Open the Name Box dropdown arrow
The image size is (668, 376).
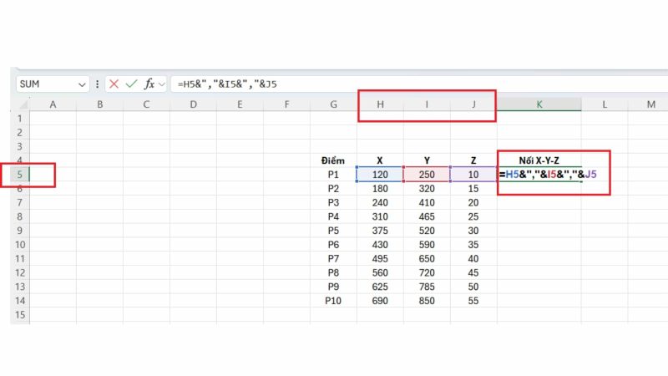[82, 84]
